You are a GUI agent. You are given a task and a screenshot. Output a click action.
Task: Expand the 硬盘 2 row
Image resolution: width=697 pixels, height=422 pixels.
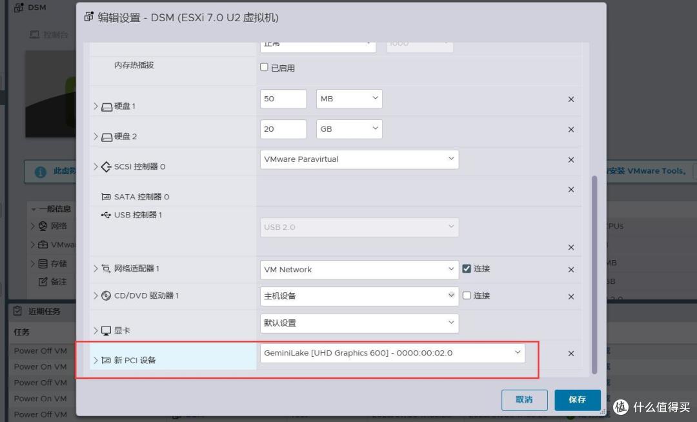click(96, 136)
